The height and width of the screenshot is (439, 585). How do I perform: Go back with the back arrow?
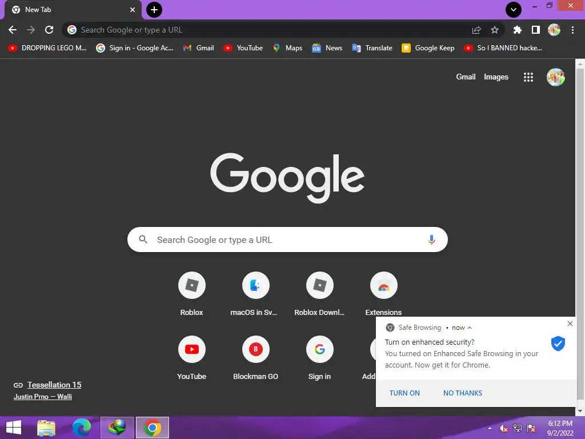13,30
